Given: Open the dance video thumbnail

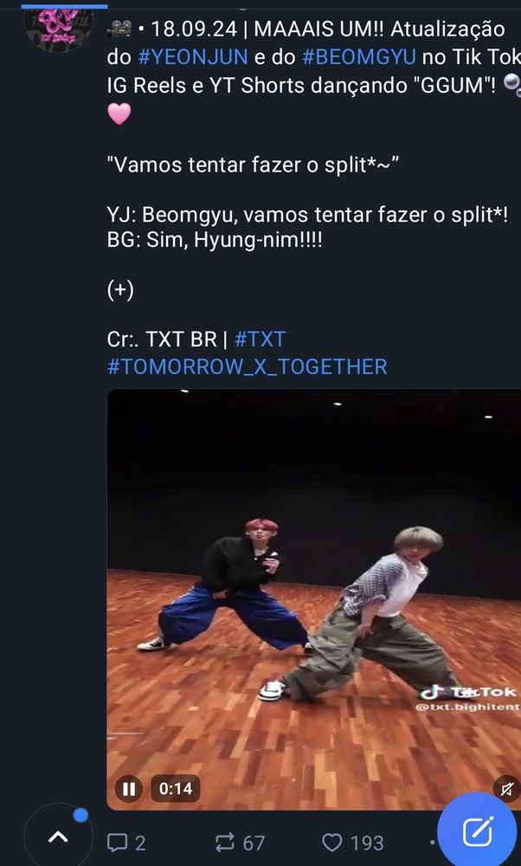Looking at the screenshot, I should click(x=313, y=599).
